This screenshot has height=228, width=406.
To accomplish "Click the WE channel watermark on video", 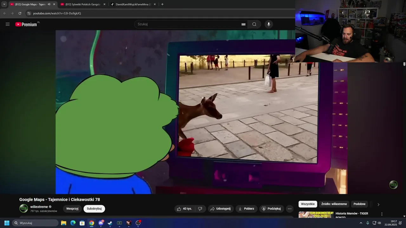I will [393, 185].
